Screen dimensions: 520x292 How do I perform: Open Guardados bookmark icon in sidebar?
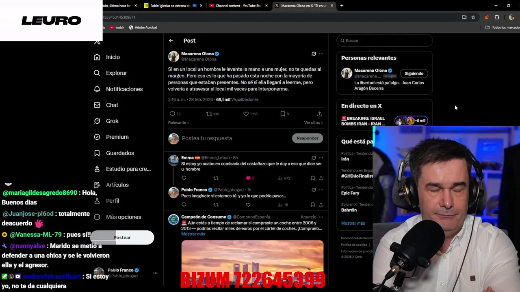tap(97, 153)
